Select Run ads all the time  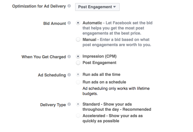pos(78,75)
